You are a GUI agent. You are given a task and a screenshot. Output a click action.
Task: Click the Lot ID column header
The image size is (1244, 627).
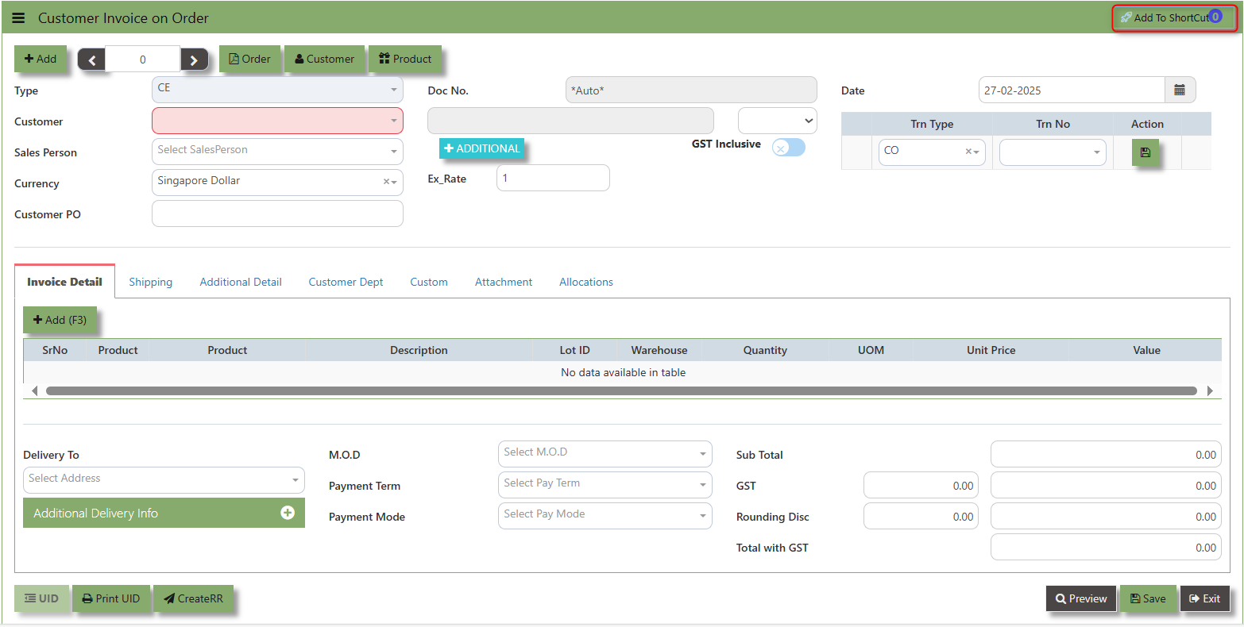pyautogui.click(x=574, y=350)
